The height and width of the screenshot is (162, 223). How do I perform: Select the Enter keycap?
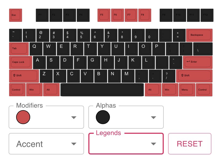coord(197,62)
